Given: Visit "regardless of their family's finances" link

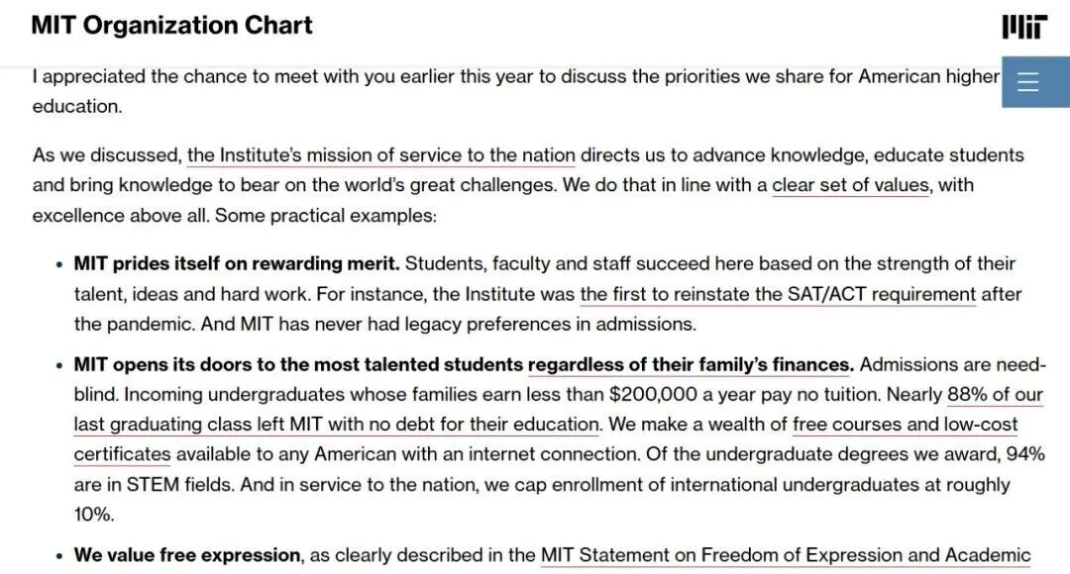Looking at the screenshot, I should 690,364.
